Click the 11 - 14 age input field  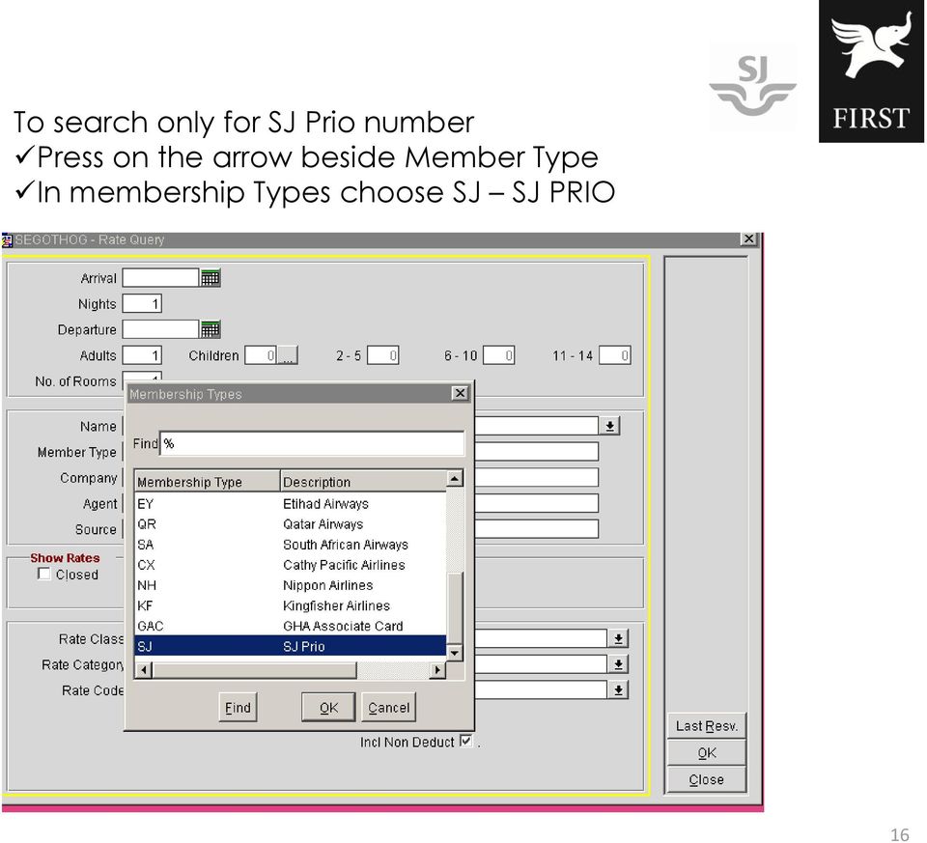(615, 355)
